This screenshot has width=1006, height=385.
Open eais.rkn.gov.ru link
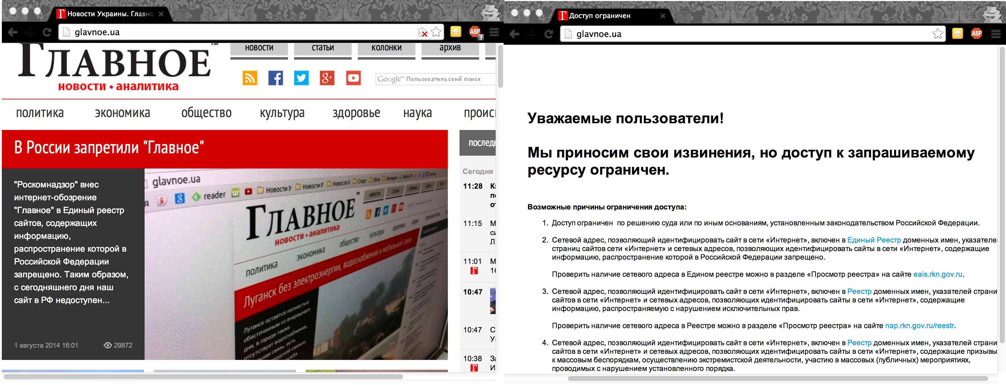938,275
